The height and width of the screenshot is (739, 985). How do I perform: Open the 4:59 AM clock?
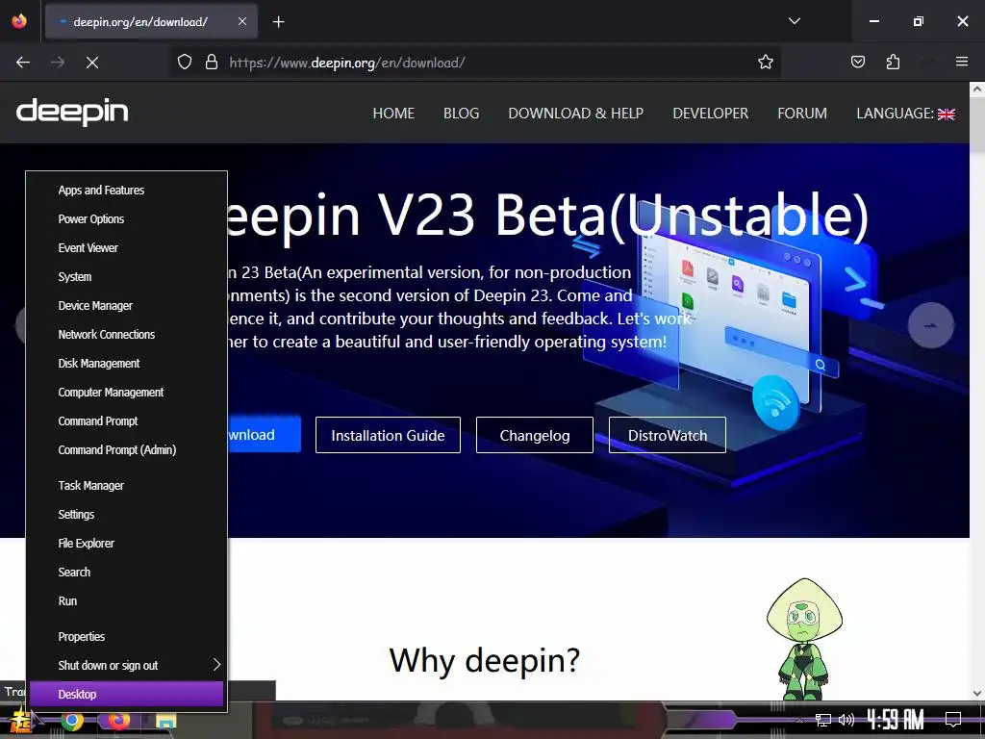tap(896, 720)
